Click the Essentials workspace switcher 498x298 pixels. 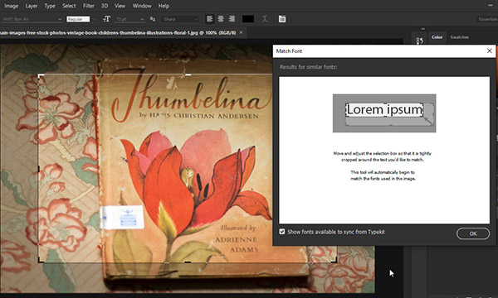[x=487, y=19]
